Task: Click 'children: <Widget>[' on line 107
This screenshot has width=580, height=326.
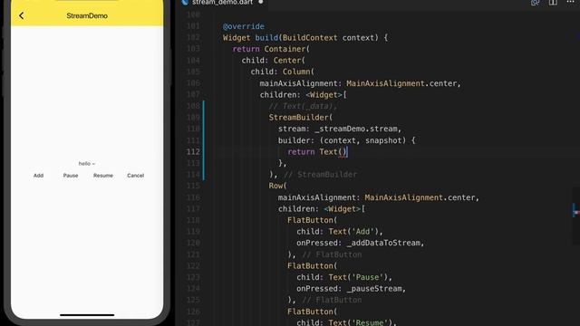Action: pos(304,95)
